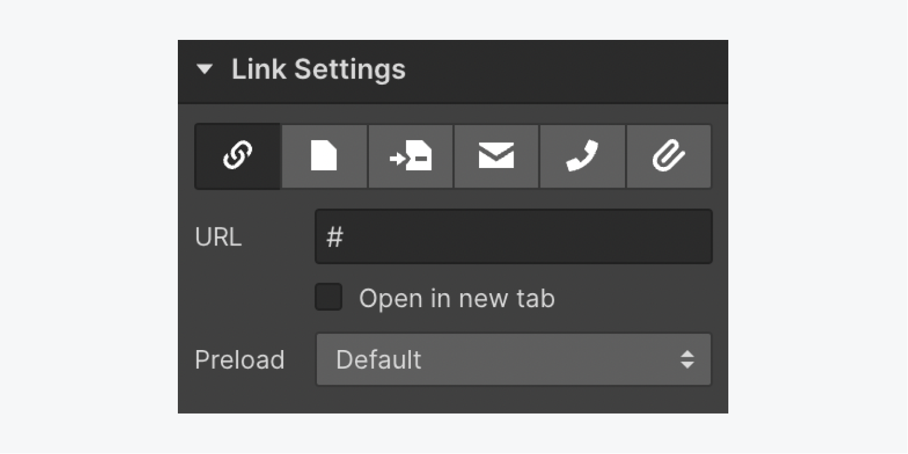
Task: Click the URL field label
Action: pyautogui.click(x=218, y=237)
